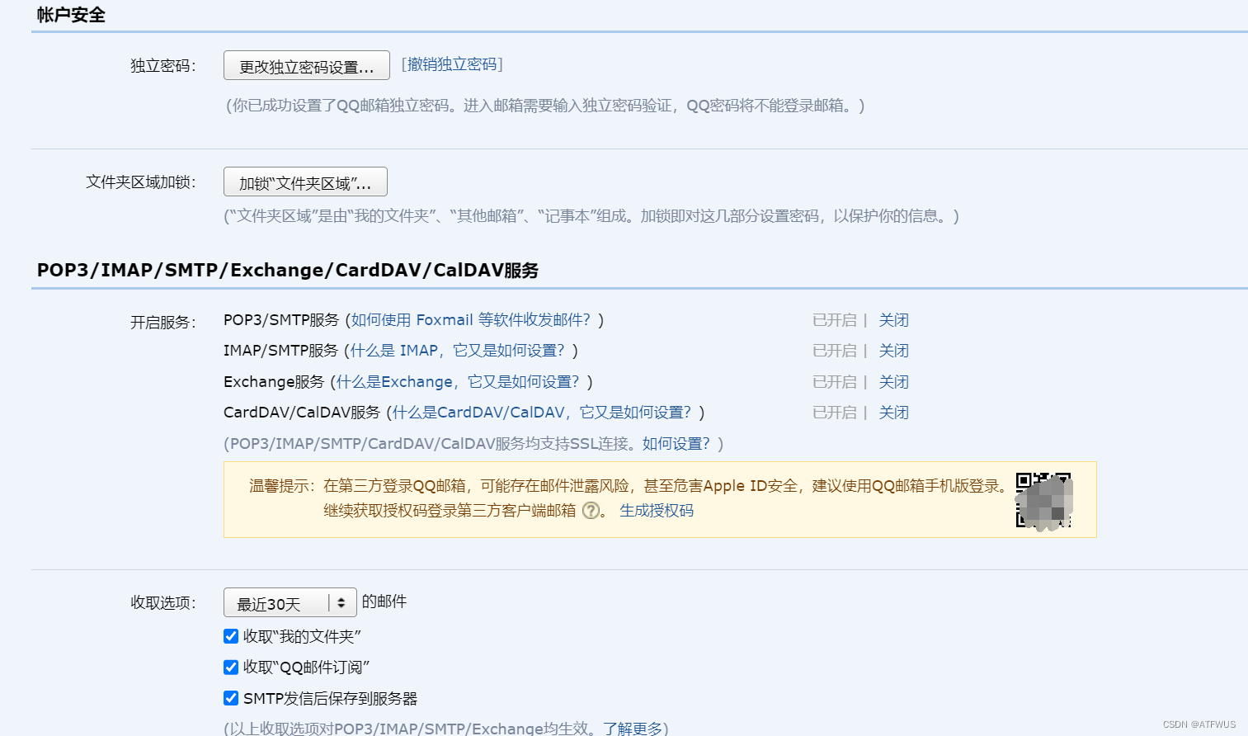Toggle the 收取"QQ邮件订阅" checkbox
The image size is (1248, 736).
pos(231,667)
